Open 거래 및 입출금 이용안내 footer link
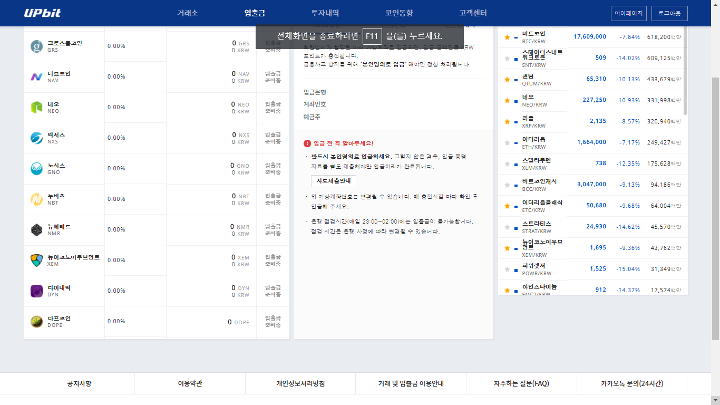The width and height of the screenshot is (720, 405). 411,383
